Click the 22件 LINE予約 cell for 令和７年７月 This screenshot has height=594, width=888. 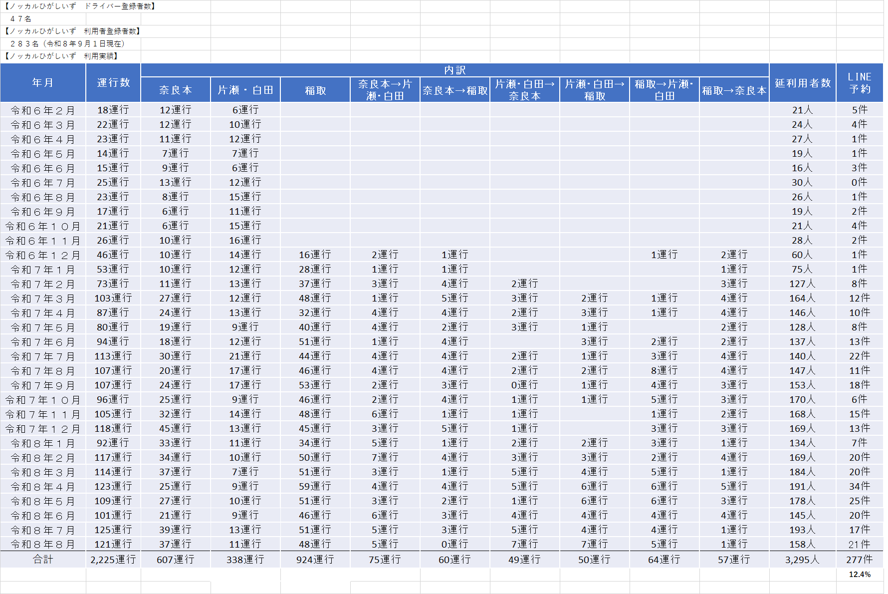coord(860,356)
